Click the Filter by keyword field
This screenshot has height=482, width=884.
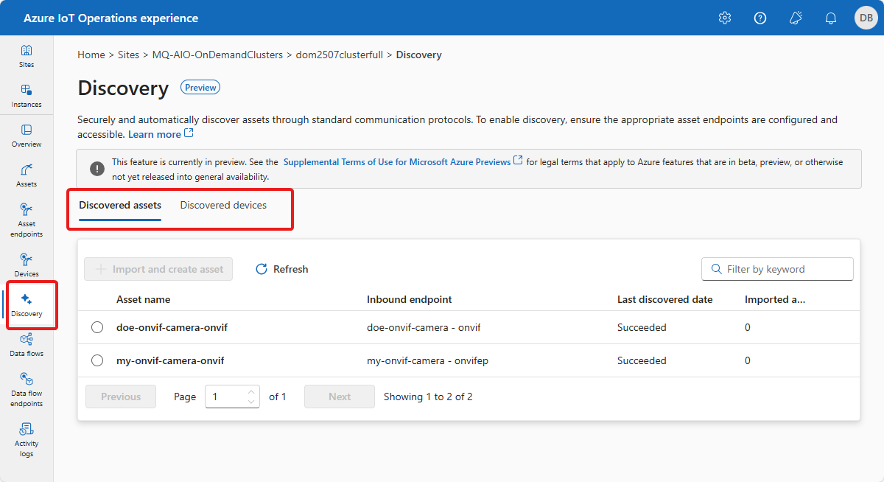(777, 269)
